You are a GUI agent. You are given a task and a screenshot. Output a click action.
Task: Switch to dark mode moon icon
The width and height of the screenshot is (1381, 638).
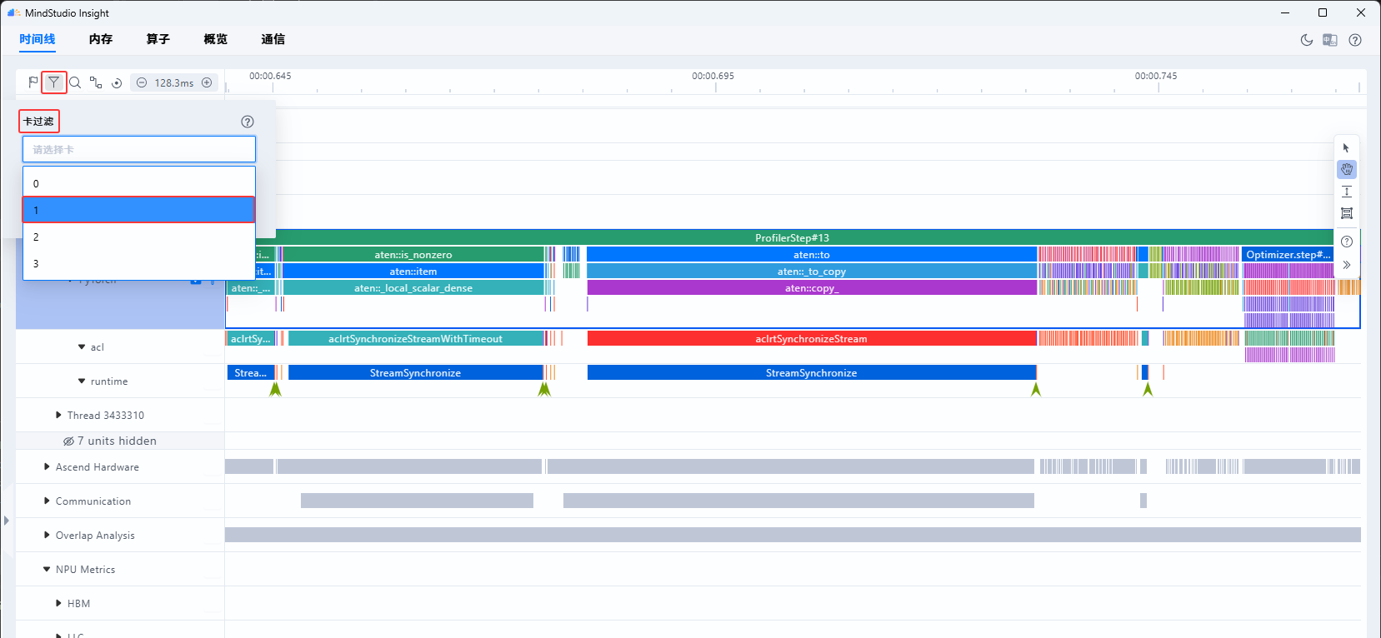tap(1307, 40)
